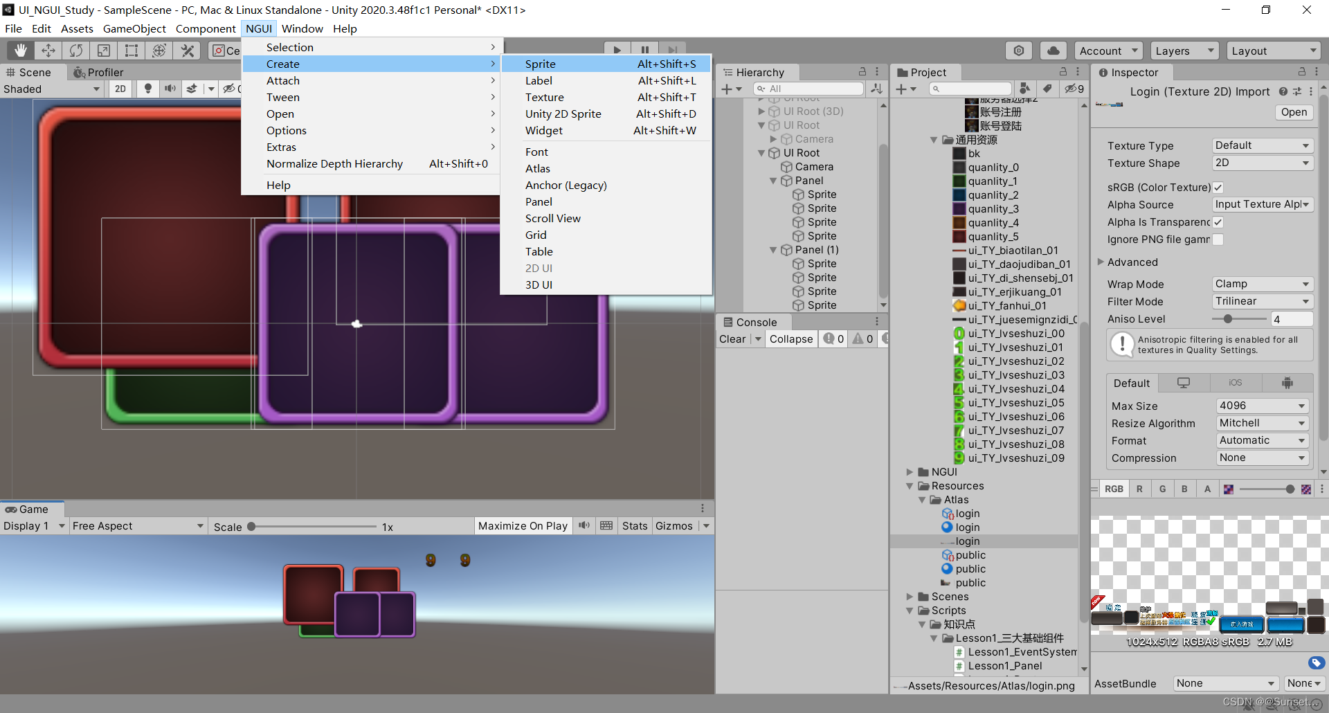
Task: Click the Gizmos button in Game view
Action: 673,526
